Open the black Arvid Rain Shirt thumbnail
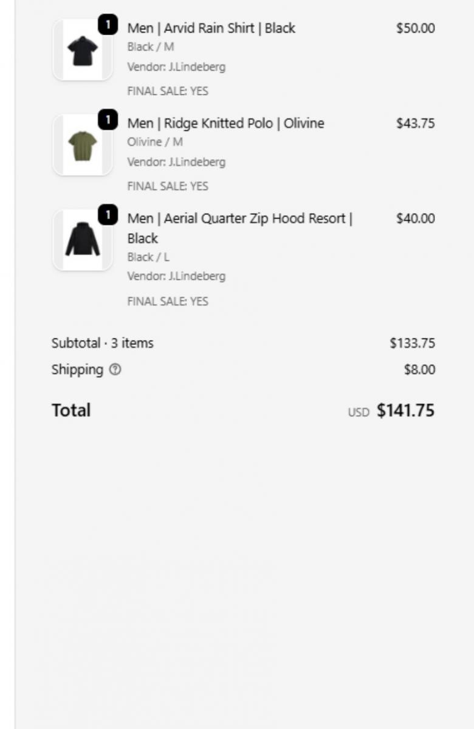The height and width of the screenshot is (729, 474). (x=83, y=51)
